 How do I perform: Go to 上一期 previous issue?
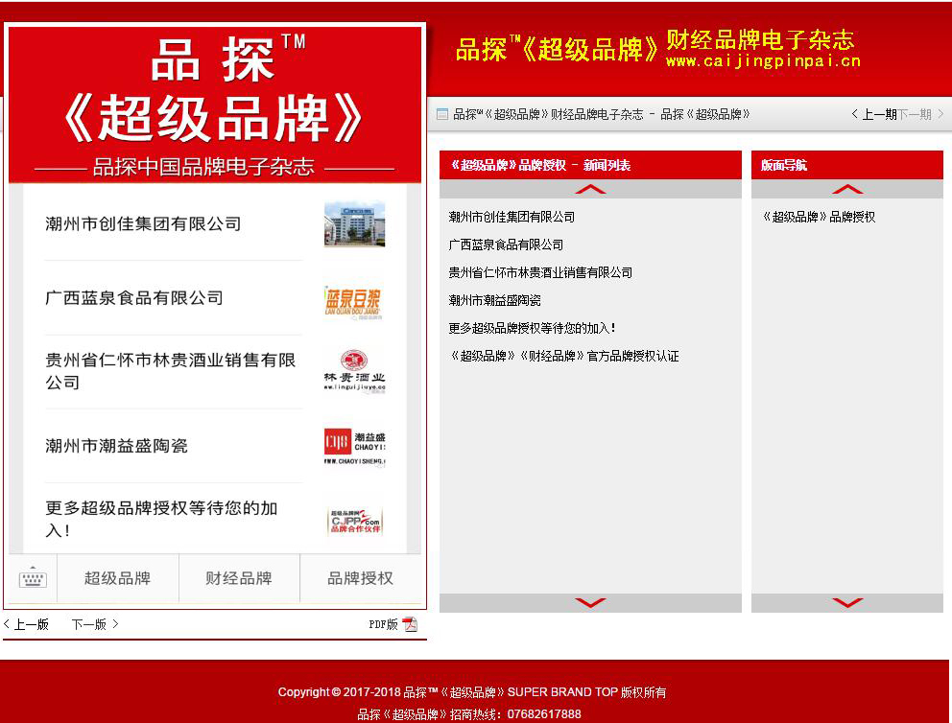click(874, 114)
